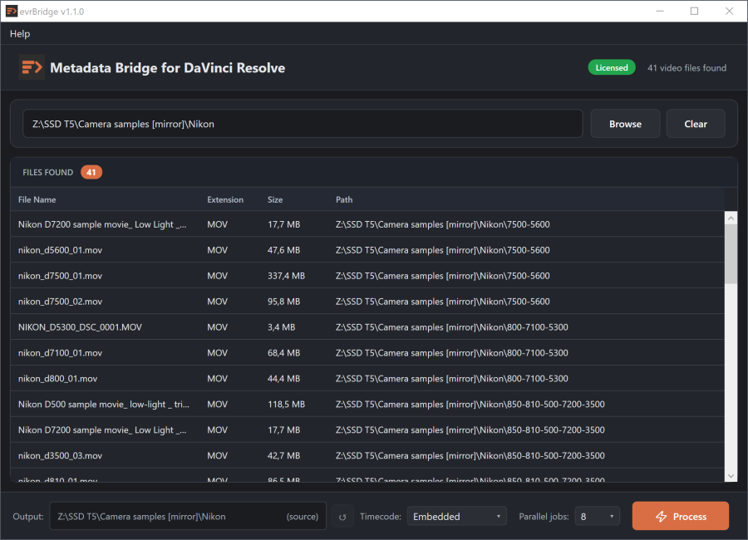Sort the list by Size column header

(275, 200)
